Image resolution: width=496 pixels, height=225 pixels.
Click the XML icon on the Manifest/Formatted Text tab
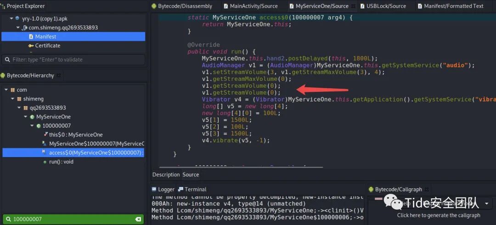pos(420,6)
